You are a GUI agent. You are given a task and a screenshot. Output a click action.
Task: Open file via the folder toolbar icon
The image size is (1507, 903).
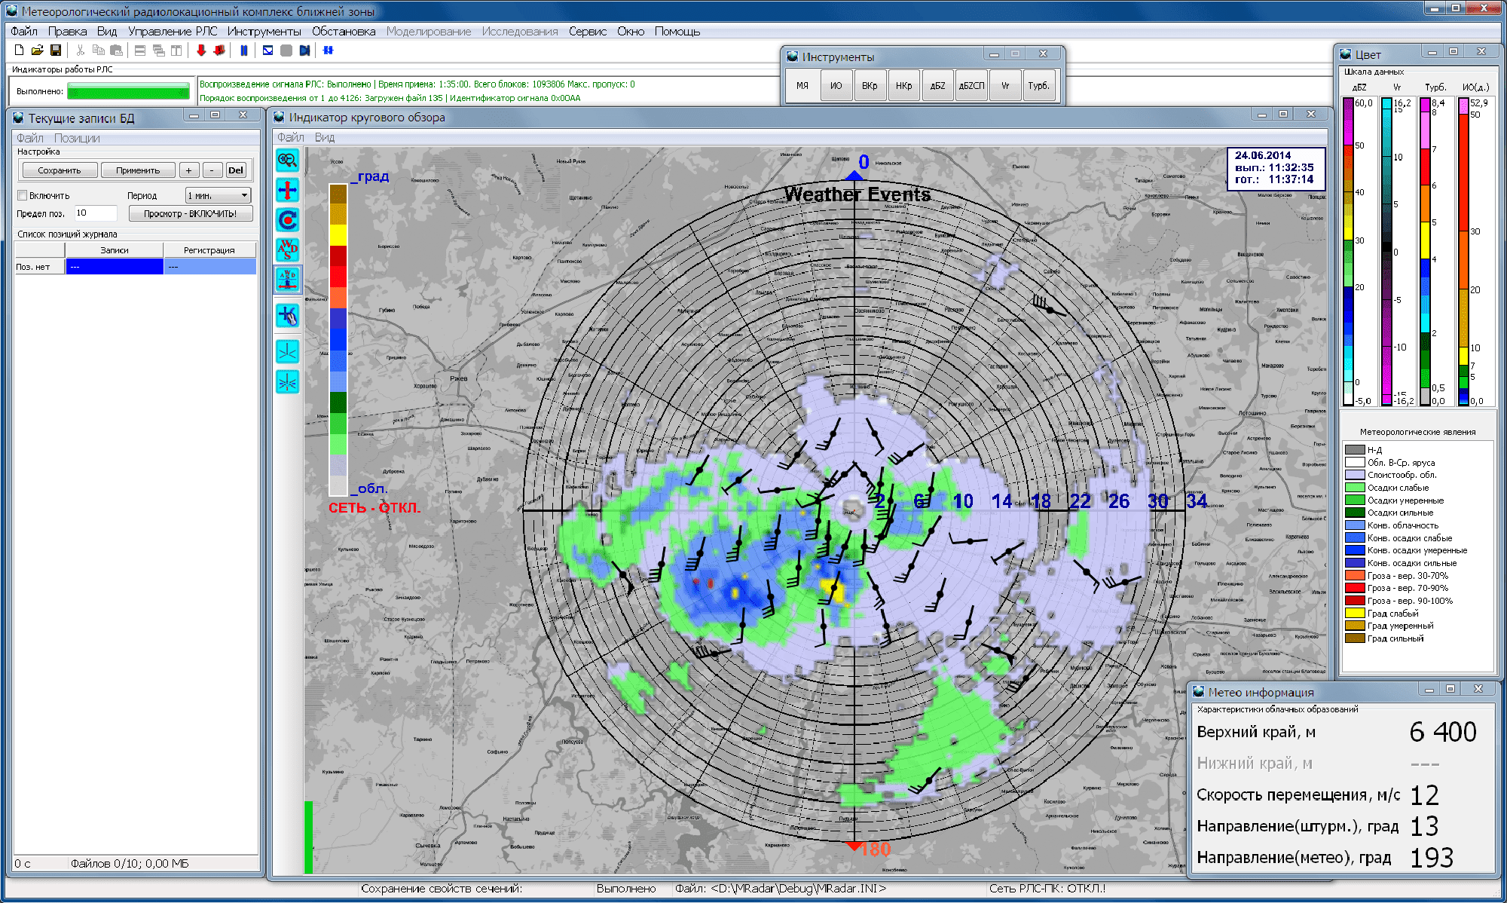pos(37,51)
